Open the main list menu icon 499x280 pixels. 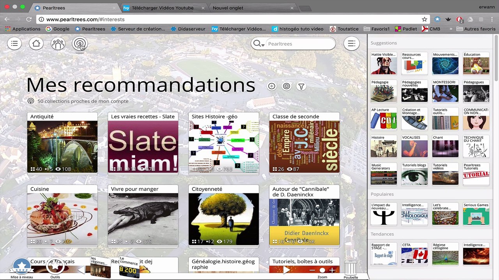pyautogui.click(x=14, y=44)
